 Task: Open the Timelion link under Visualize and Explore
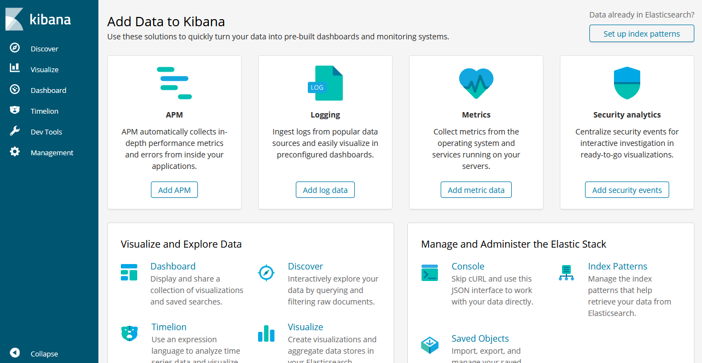169,327
